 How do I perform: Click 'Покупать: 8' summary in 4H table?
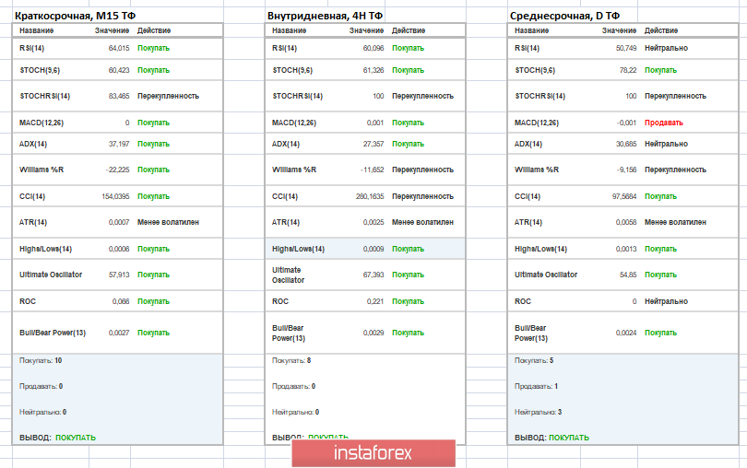(x=291, y=360)
